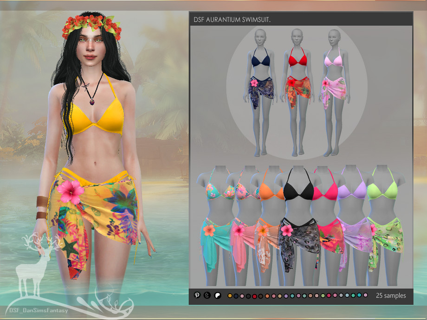Select the last light pink swatch
The height and width of the screenshot is (320, 427).
click(365, 295)
